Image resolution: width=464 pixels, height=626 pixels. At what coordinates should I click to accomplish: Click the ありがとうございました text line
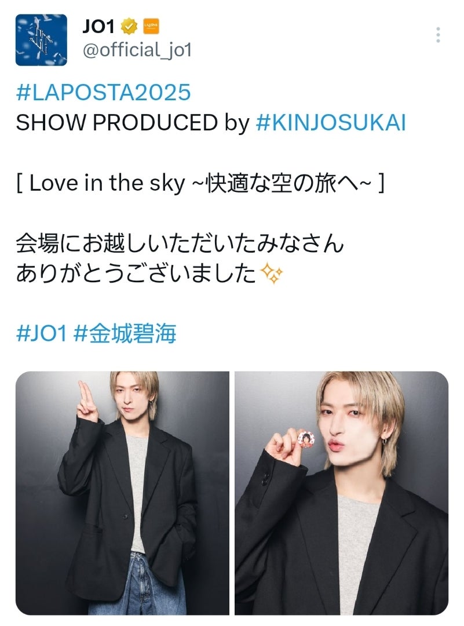136,274
